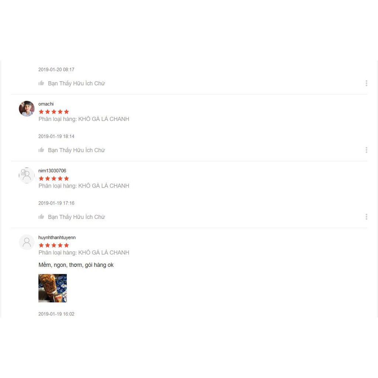
Task: Click huynhthanhtuyenn's default avatar icon
Action: click(x=27, y=242)
